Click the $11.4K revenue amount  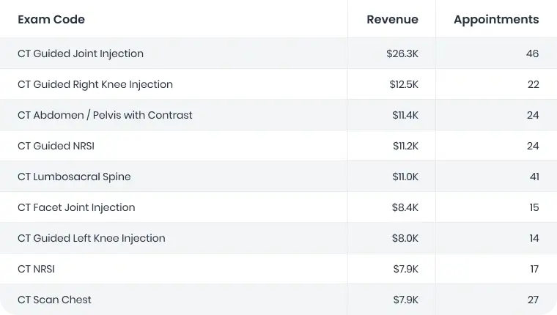click(405, 115)
